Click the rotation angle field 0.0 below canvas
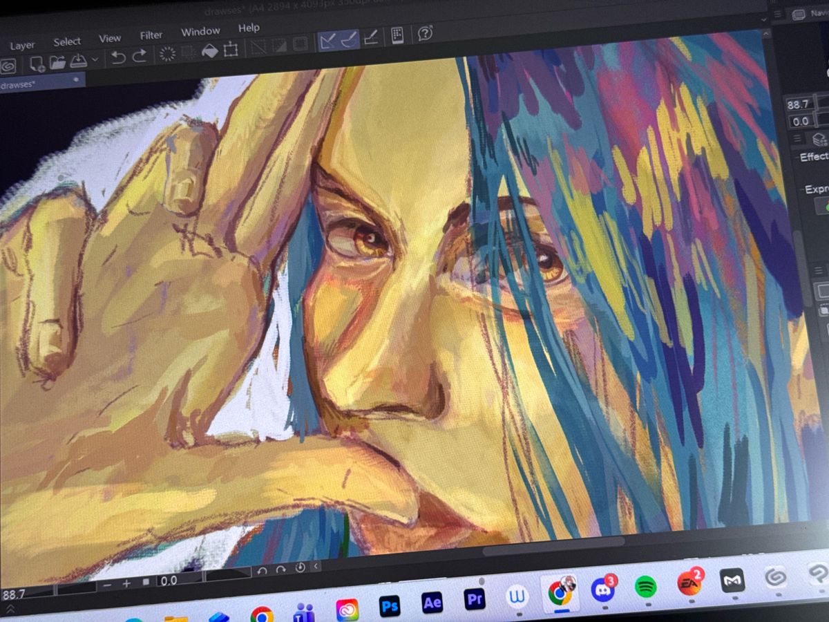Screen dimensions: 829x622 tap(180, 579)
